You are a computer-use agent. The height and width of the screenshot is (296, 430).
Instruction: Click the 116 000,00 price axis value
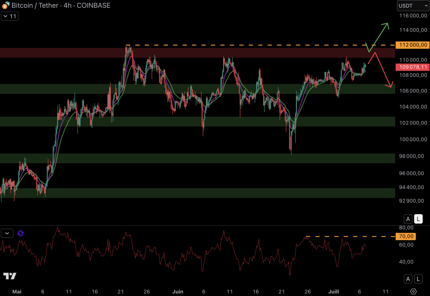[413, 16]
